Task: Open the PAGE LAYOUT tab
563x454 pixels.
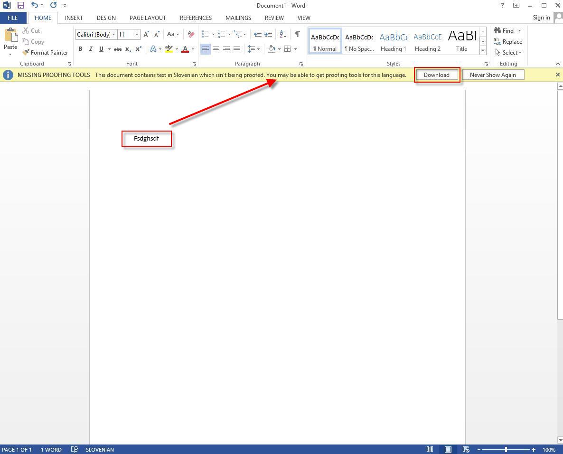Action: coord(148,18)
